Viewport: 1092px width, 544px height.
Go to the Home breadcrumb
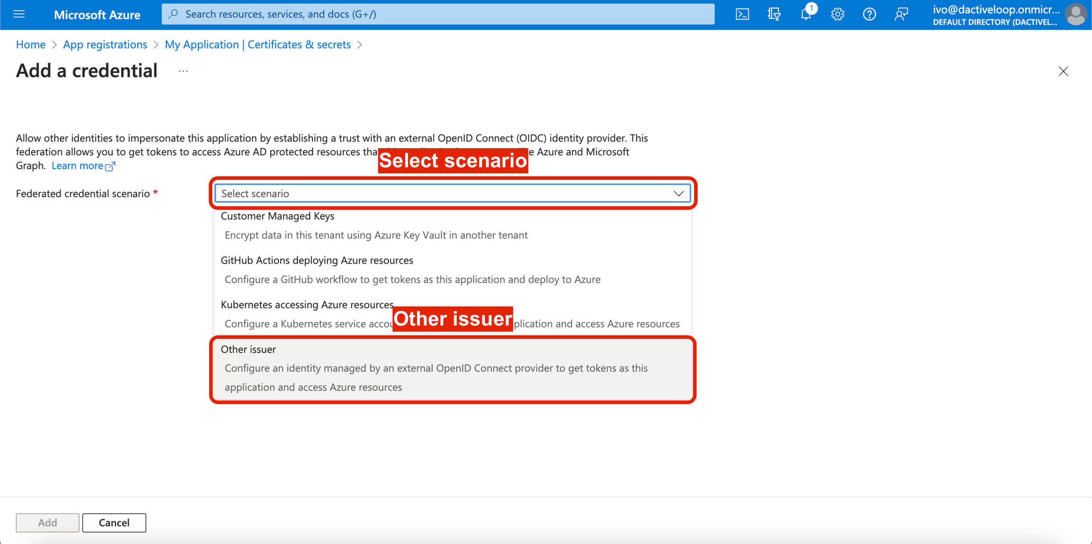(x=31, y=45)
